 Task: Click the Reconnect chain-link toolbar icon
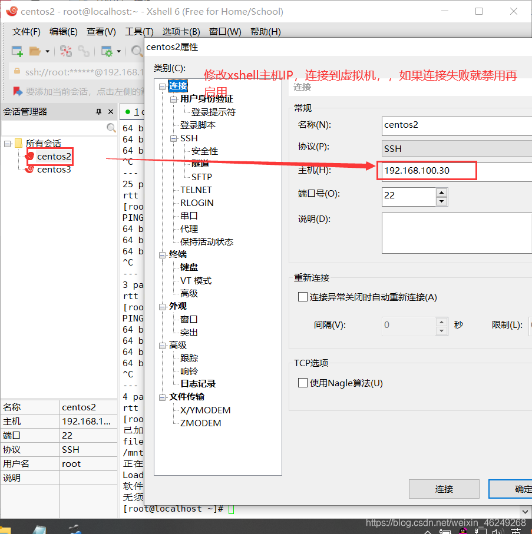click(x=84, y=51)
